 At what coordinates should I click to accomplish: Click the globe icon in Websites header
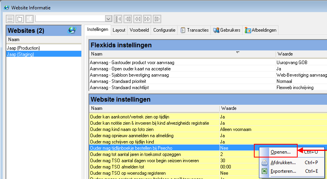point(72,30)
